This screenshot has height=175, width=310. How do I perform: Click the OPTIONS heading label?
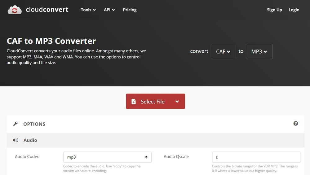[34, 124]
